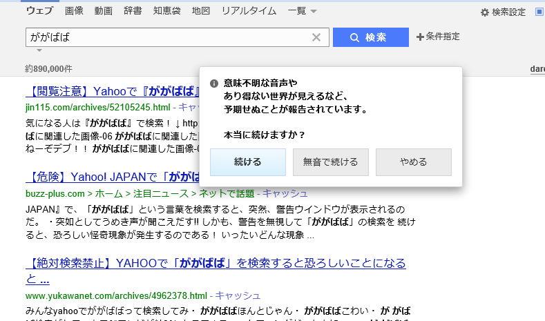Open the 【絶対検索禁止】 yukawanet result
This screenshot has width=545, height=321.
coord(216,263)
